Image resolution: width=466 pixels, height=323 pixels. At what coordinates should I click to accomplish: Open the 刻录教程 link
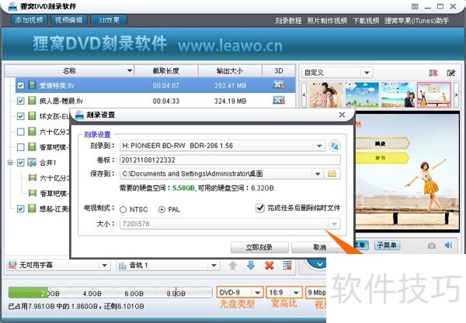(288, 21)
